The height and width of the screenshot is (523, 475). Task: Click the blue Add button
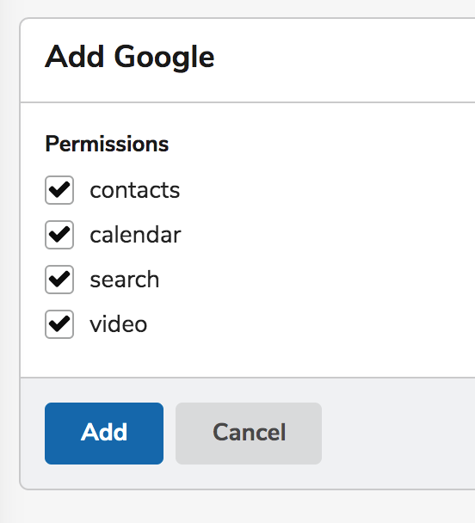pos(104,434)
